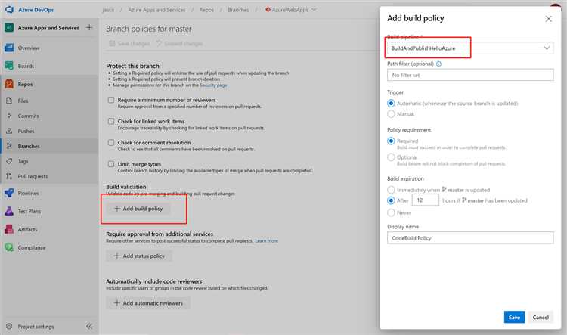Viewport: 567px width, 335px height.
Task: Click the Azure Apps and Services project avatar
Action: [x=9, y=27]
